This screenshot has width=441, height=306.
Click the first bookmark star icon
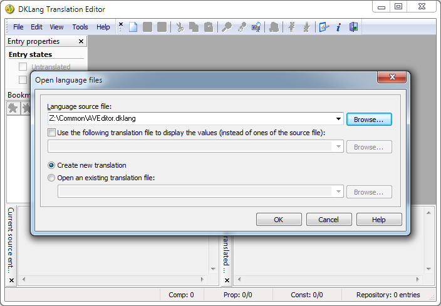point(13,108)
